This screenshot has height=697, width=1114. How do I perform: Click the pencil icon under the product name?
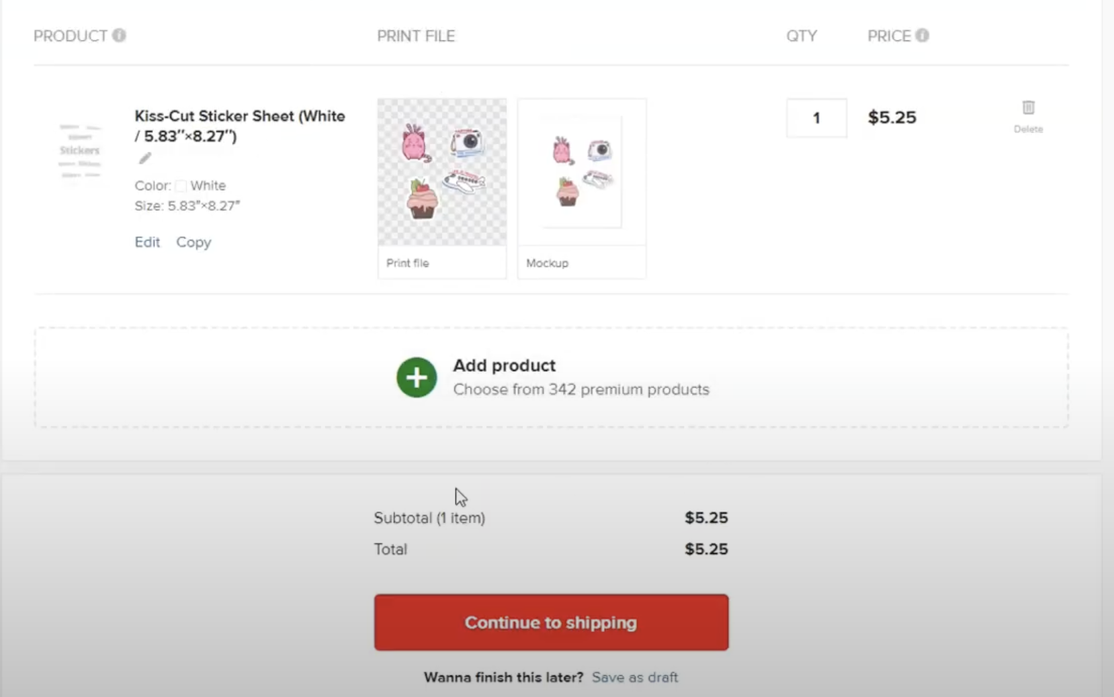pyautogui.click(x=144, y=158)
